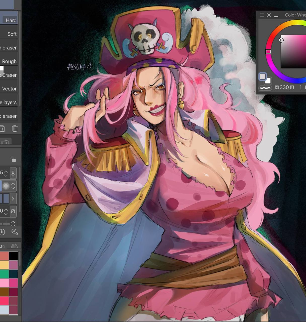
Task: Pick the dark teal color swatch
Action: [x=14, y=274]
